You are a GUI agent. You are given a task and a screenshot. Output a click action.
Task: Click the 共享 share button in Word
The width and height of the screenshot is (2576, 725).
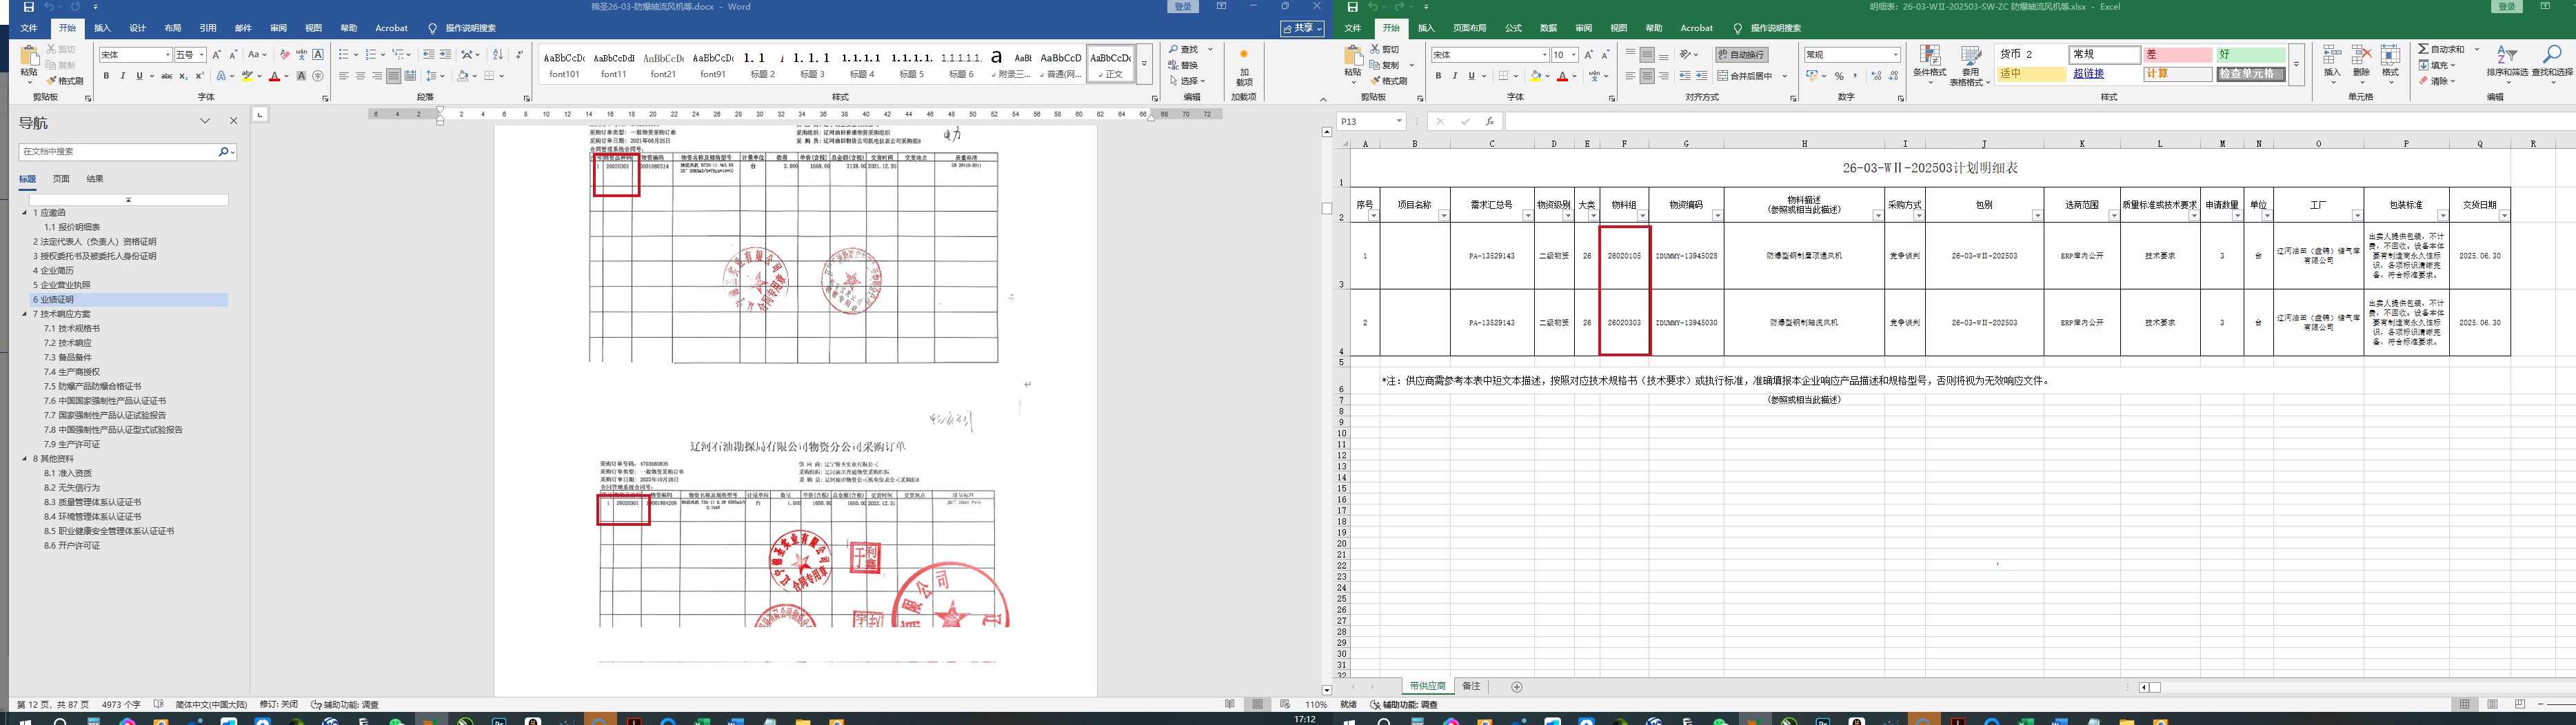[x=1302, y=28]
